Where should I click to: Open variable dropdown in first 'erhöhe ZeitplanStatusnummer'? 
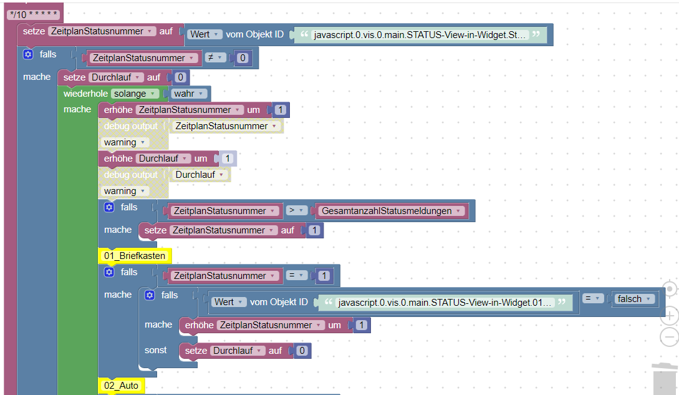(x=190, y=110)
